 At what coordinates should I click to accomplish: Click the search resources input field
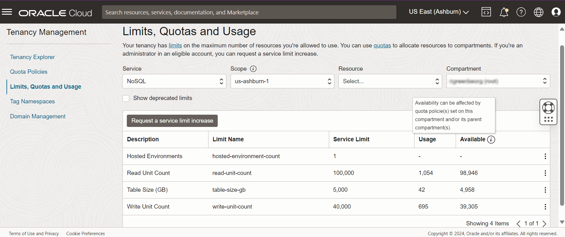(249, 12)
